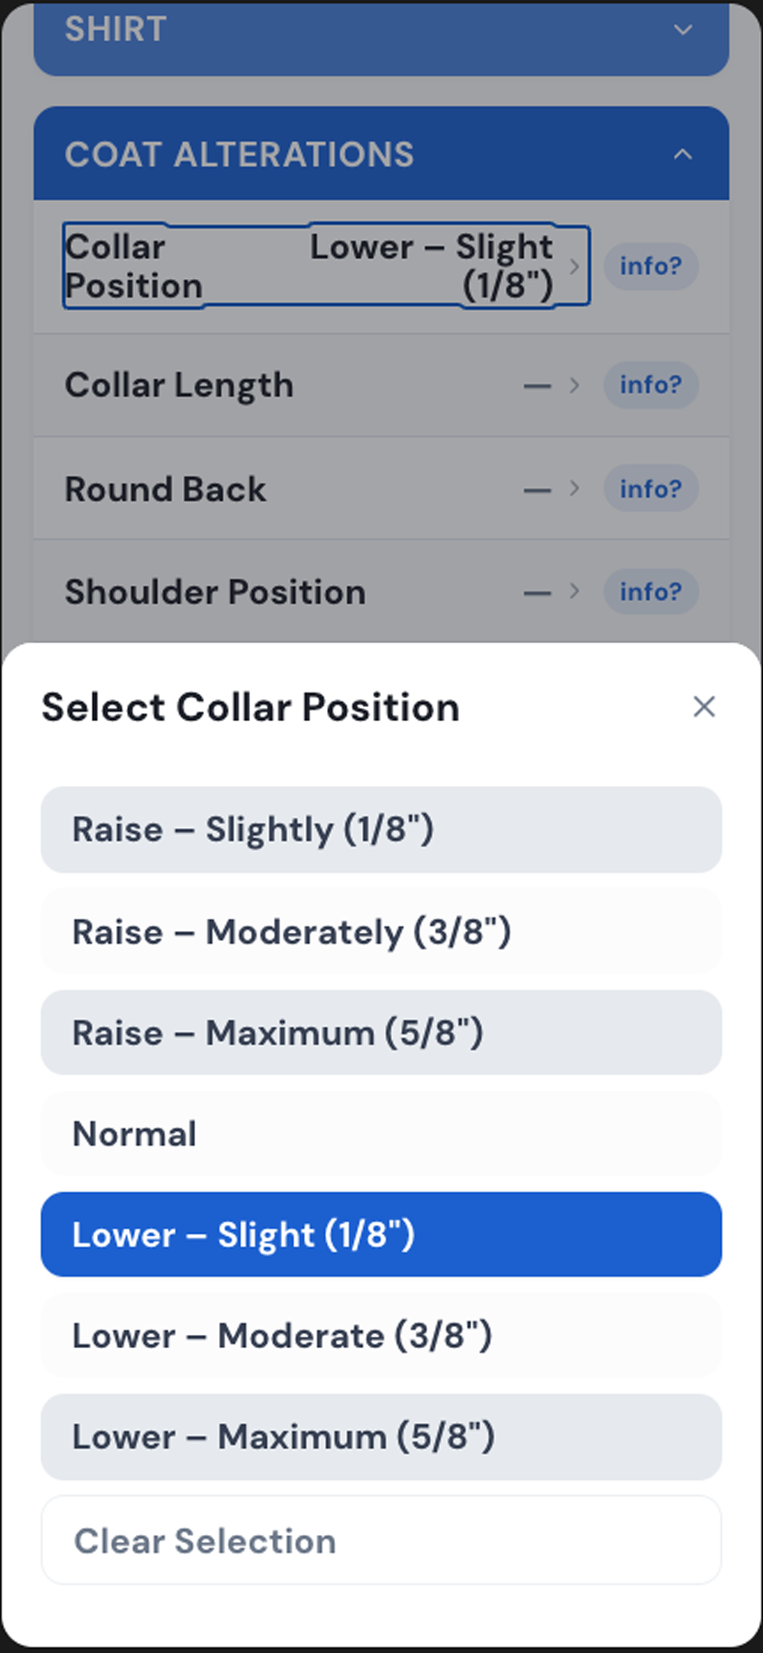Open Round Back options arrow
763x1653 pixels.
tap(574, 489)
